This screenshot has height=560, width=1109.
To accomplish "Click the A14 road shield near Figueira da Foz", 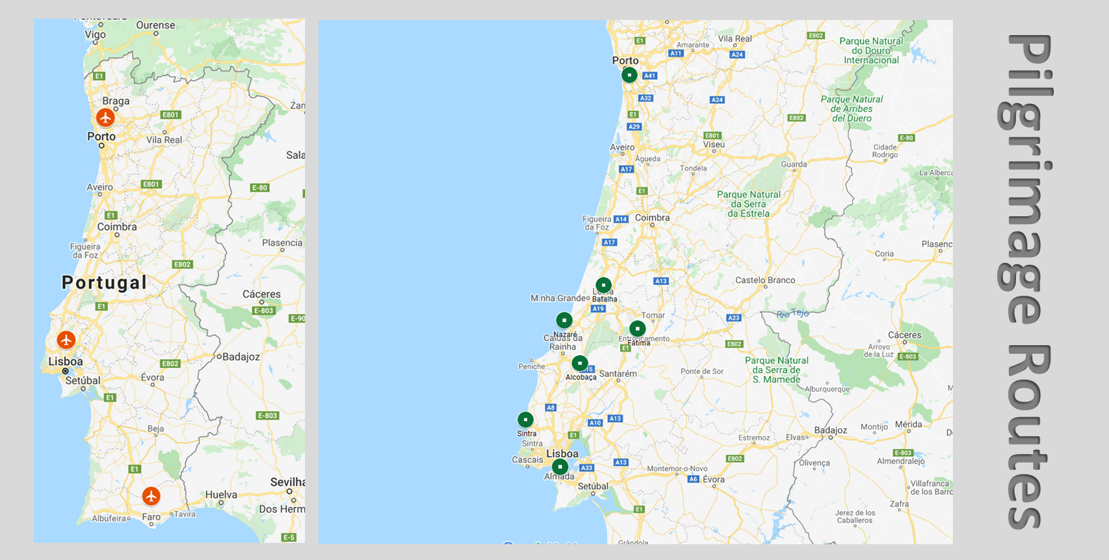I will (621, 219).
